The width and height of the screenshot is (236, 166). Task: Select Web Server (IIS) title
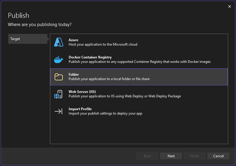[82, 92]
